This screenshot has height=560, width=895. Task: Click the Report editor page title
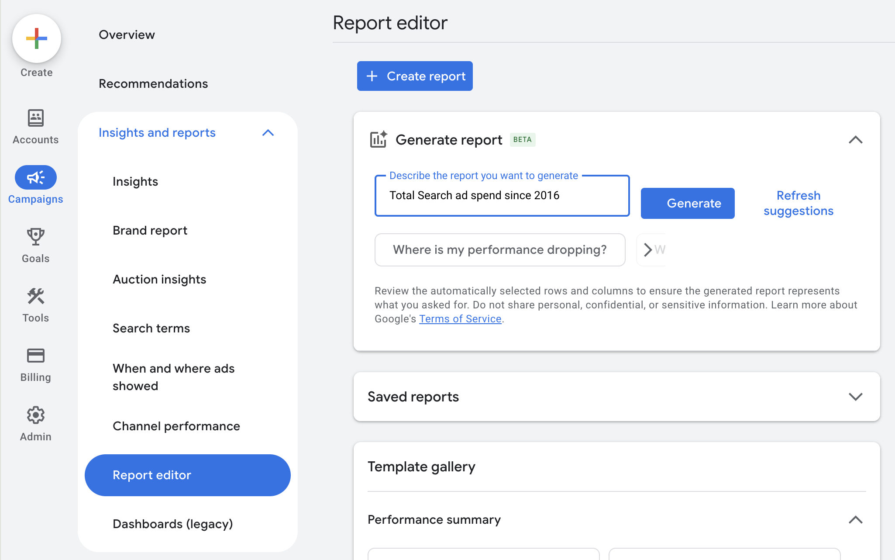tap(390, 23)
